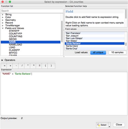Open the Select button dropdown arrow

(x=109, y=125)
